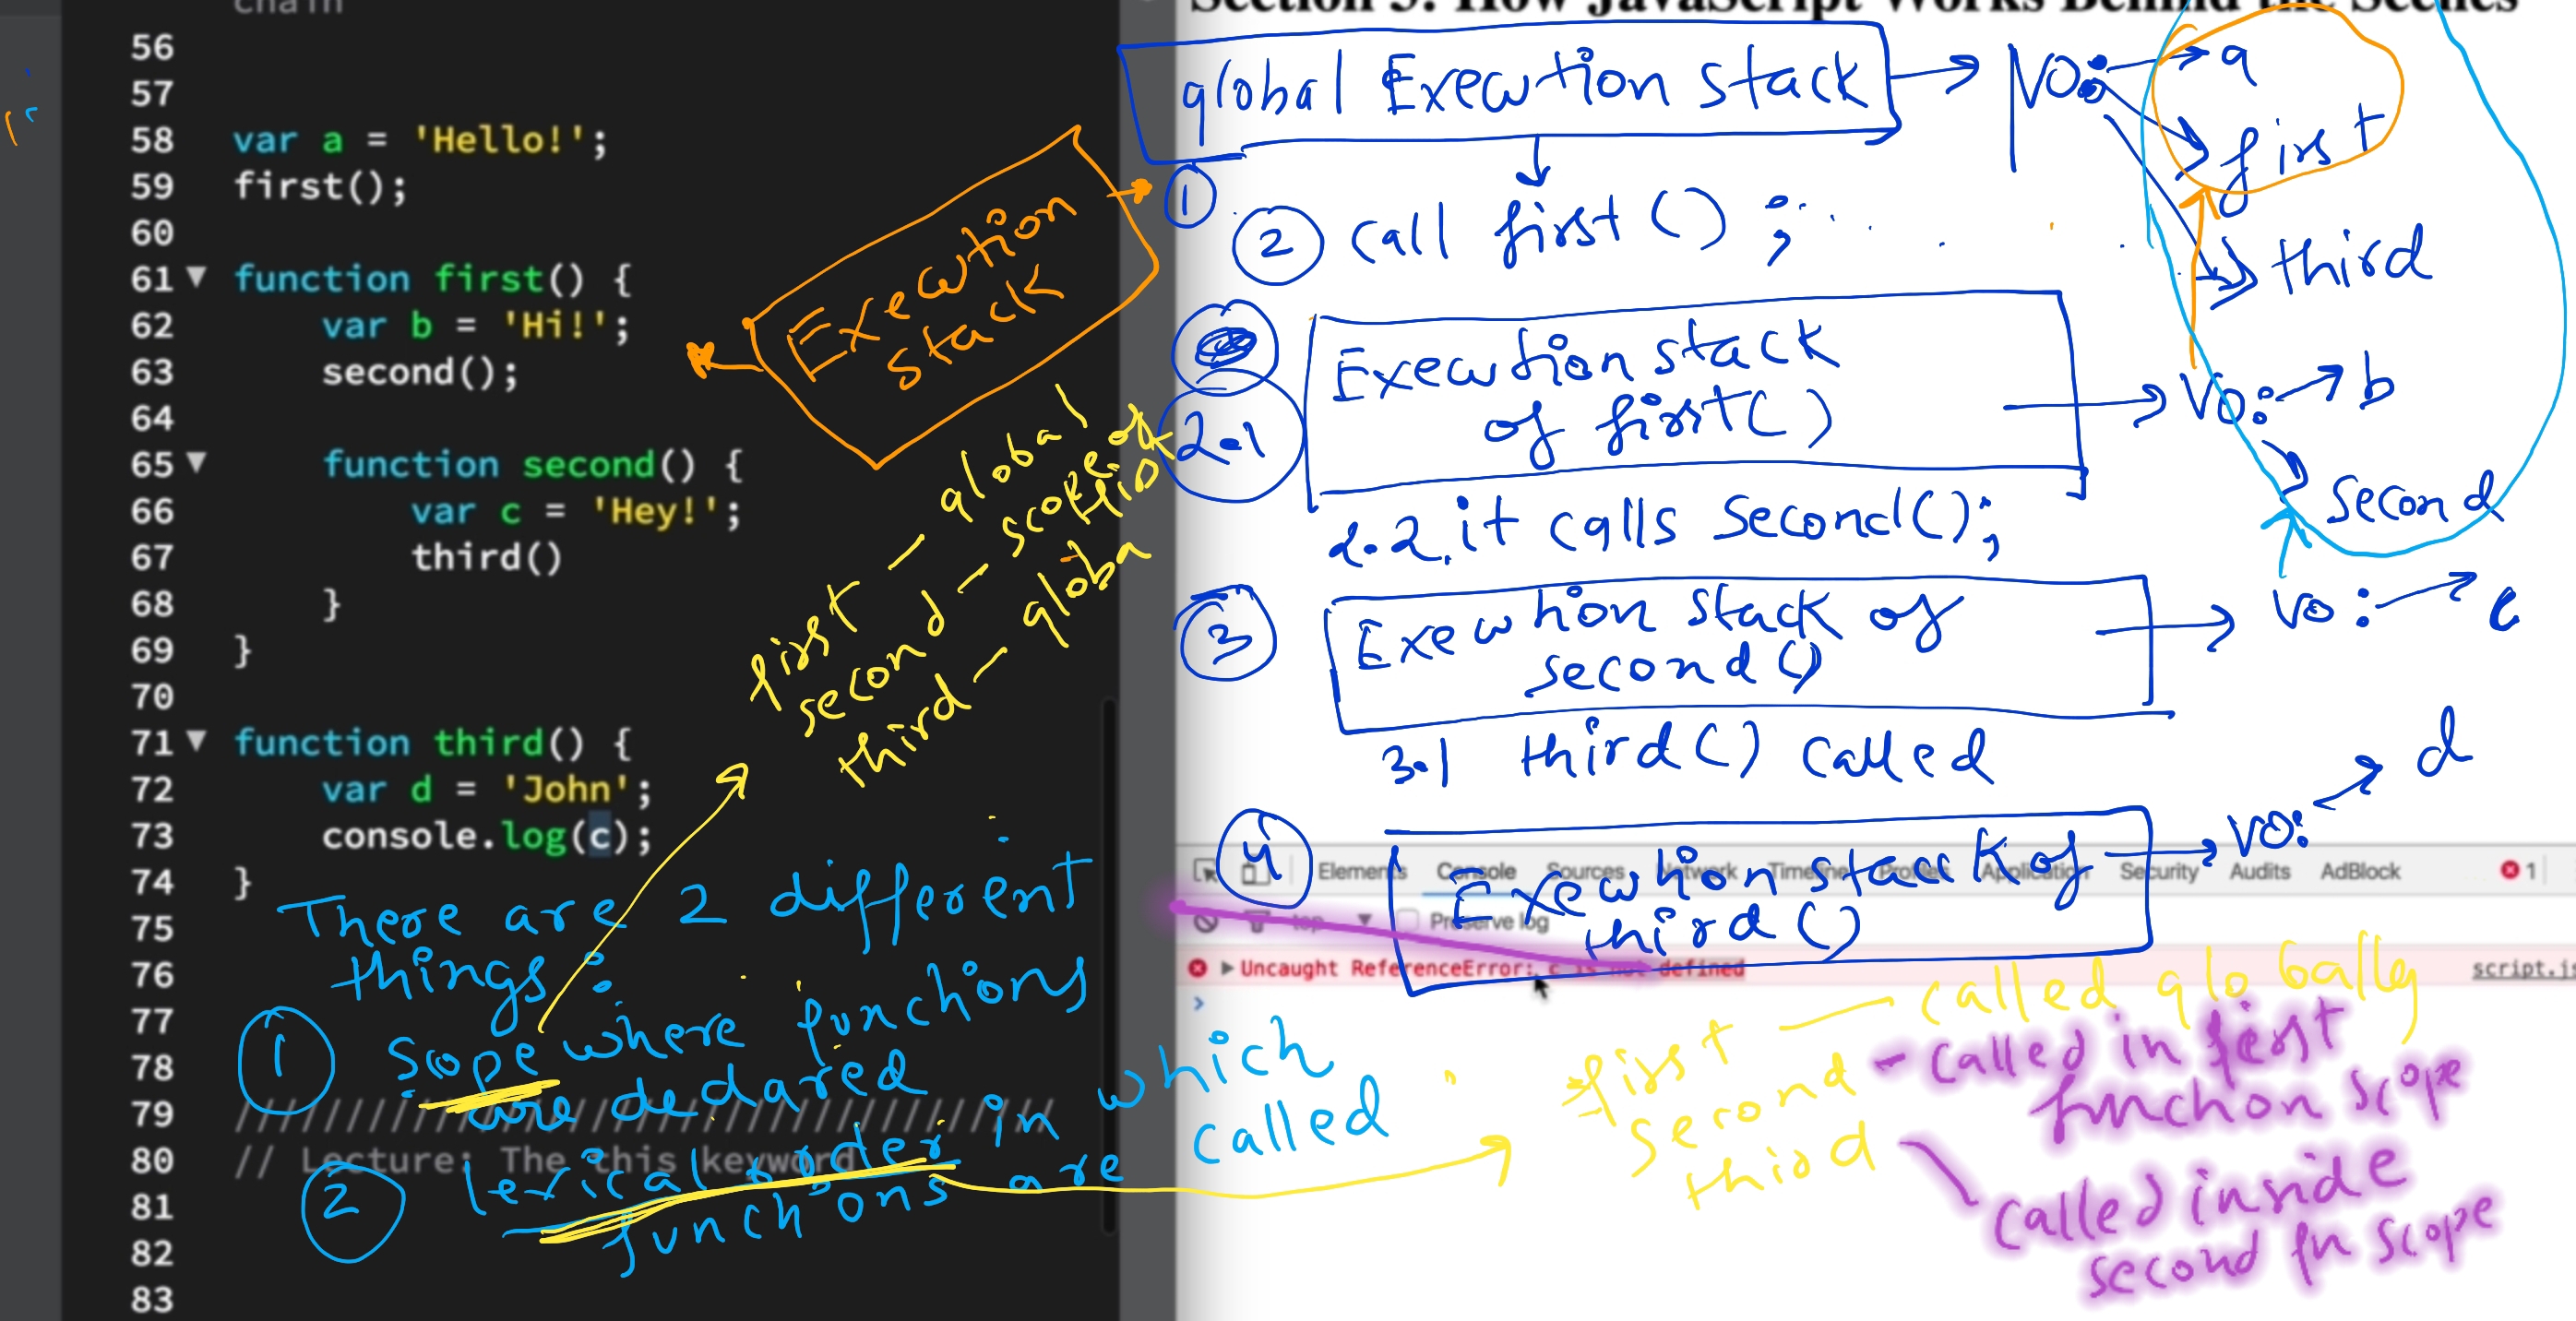The width and height of the screenshot is (2576, 1321).
Task: Click the console input prompt line
Action: tap(1875, 1003)
